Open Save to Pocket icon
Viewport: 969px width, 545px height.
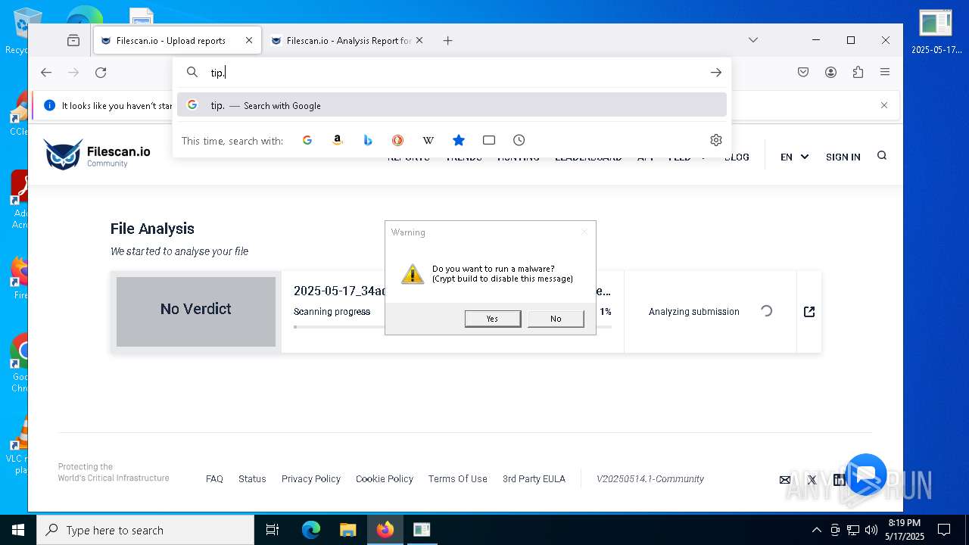(x=803, y=73)
